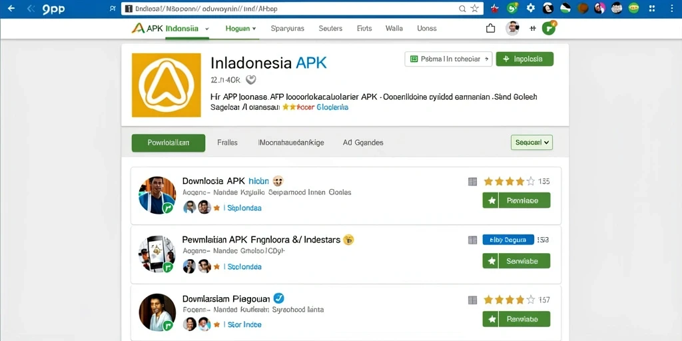Click the green Serwiabe button
The image size is (682, 341).
click(516, 261)
